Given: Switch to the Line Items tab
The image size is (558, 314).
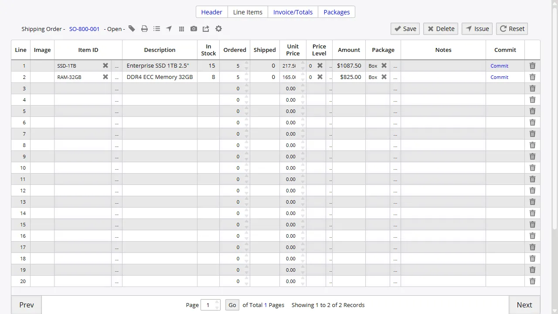Looking at the screenshot, I should (x=247, y=12).
